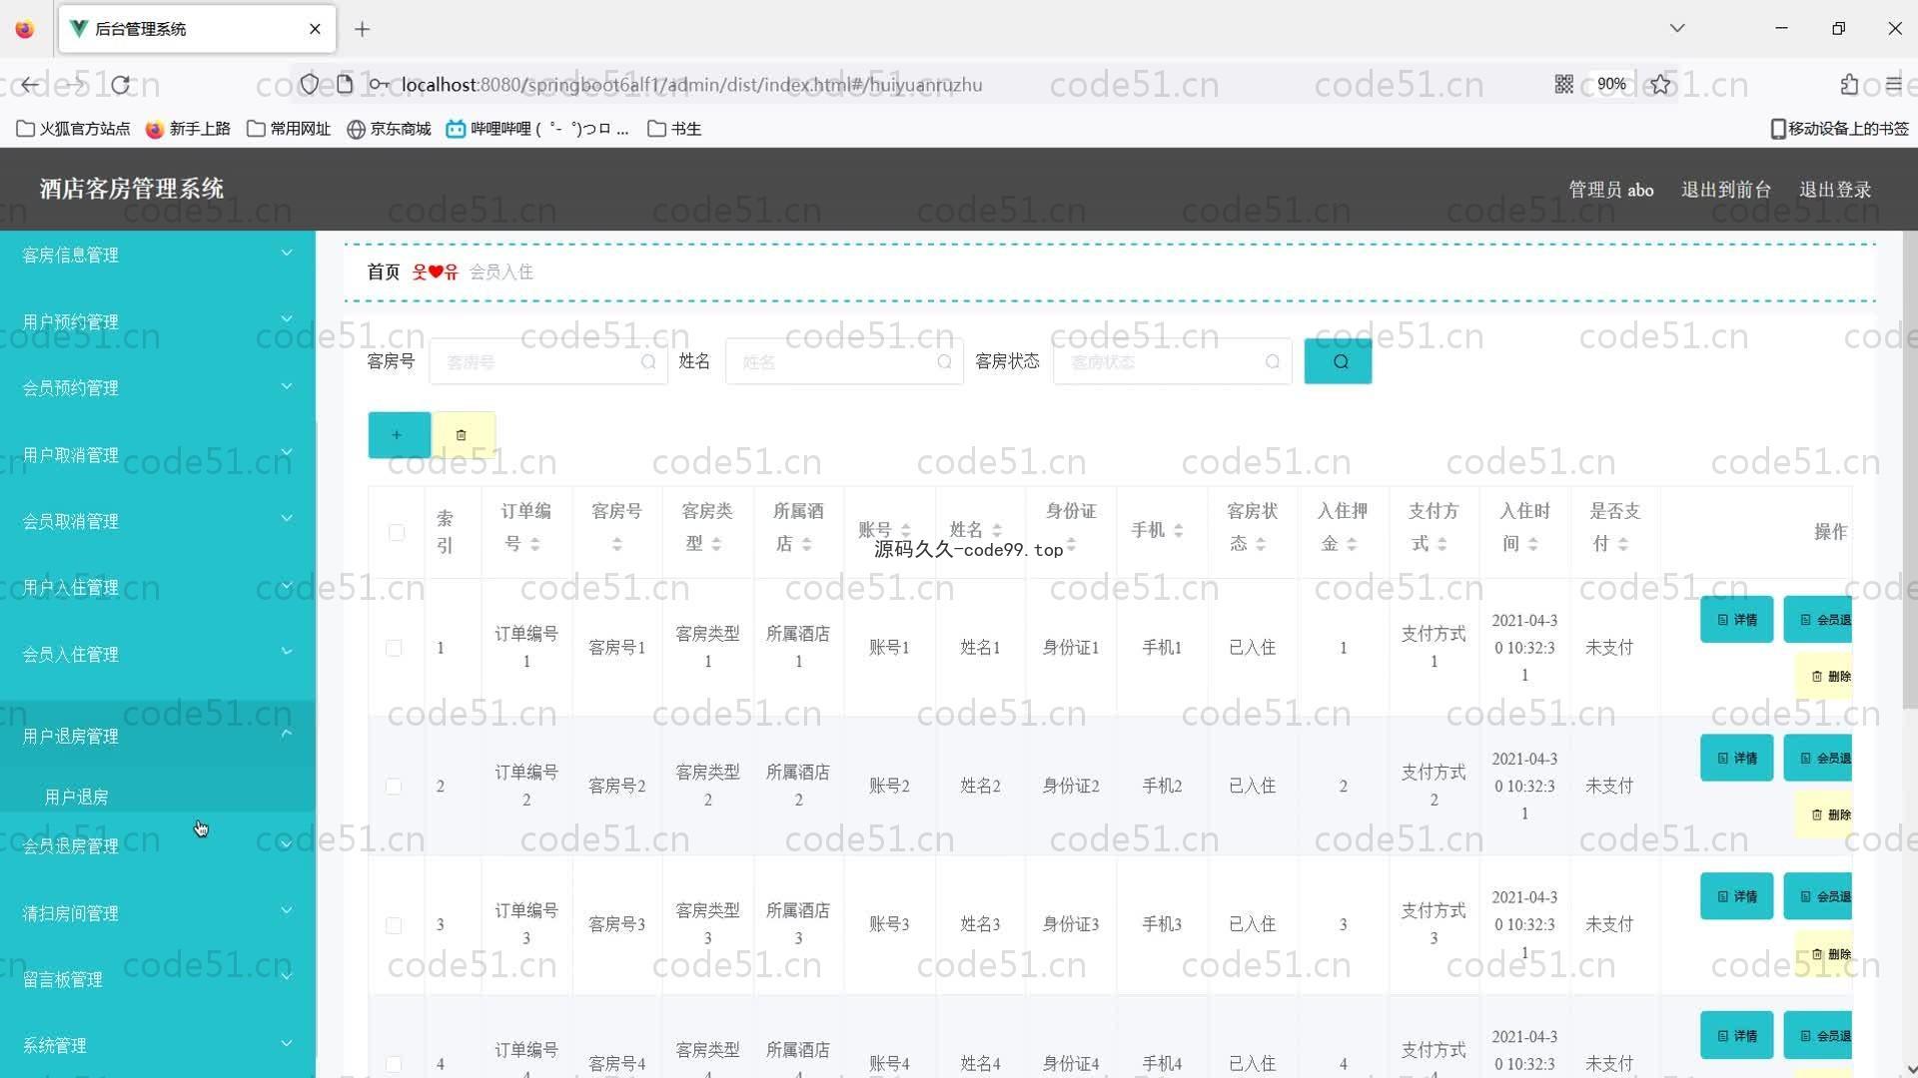
Task: Open Firefox extensions icon
Action: click(x=1849, y=85)
